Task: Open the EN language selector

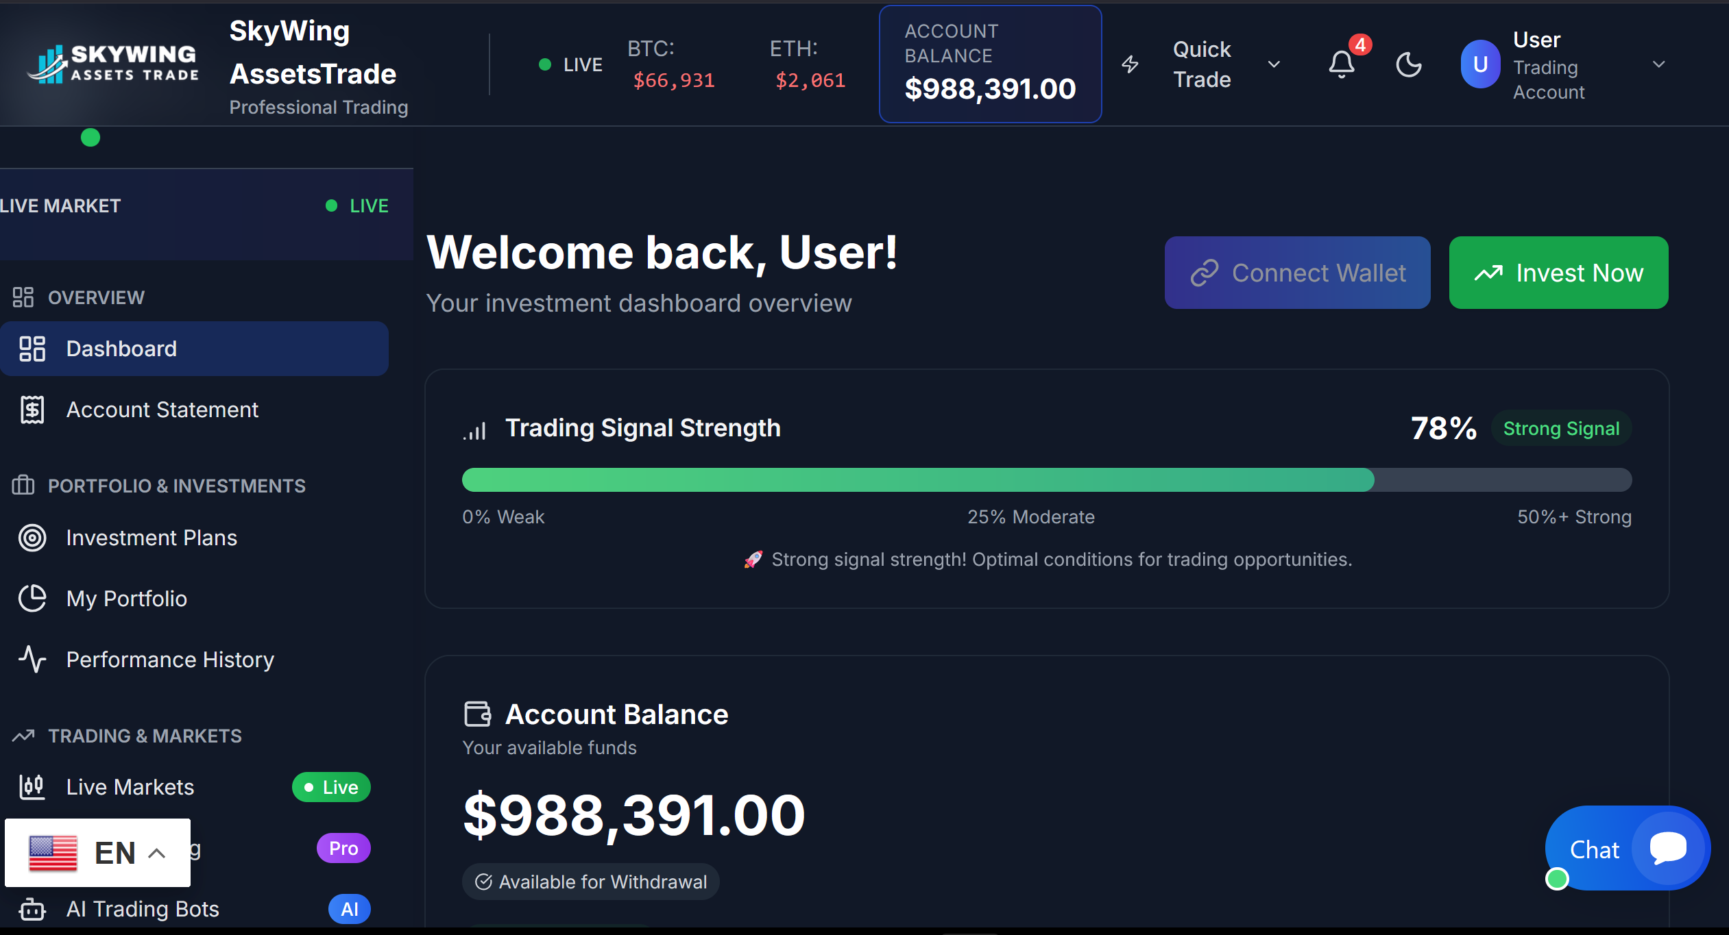Action: (x=97, y=853)
